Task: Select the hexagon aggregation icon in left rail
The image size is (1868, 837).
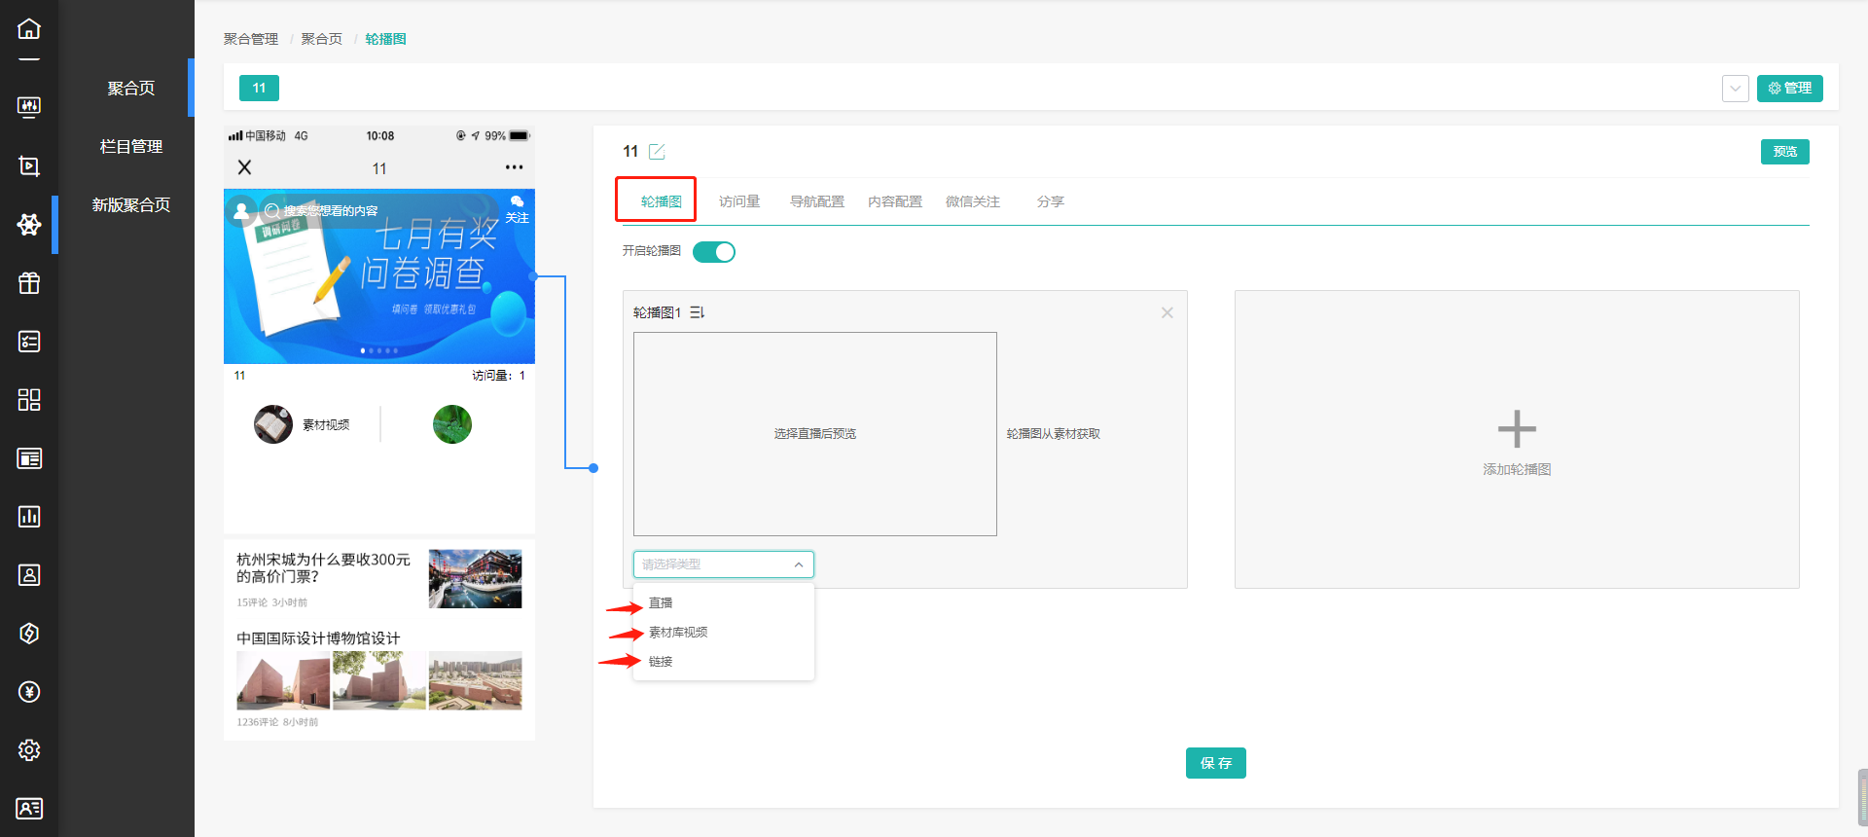Action: pyautogui.click(x=29, y=224)
